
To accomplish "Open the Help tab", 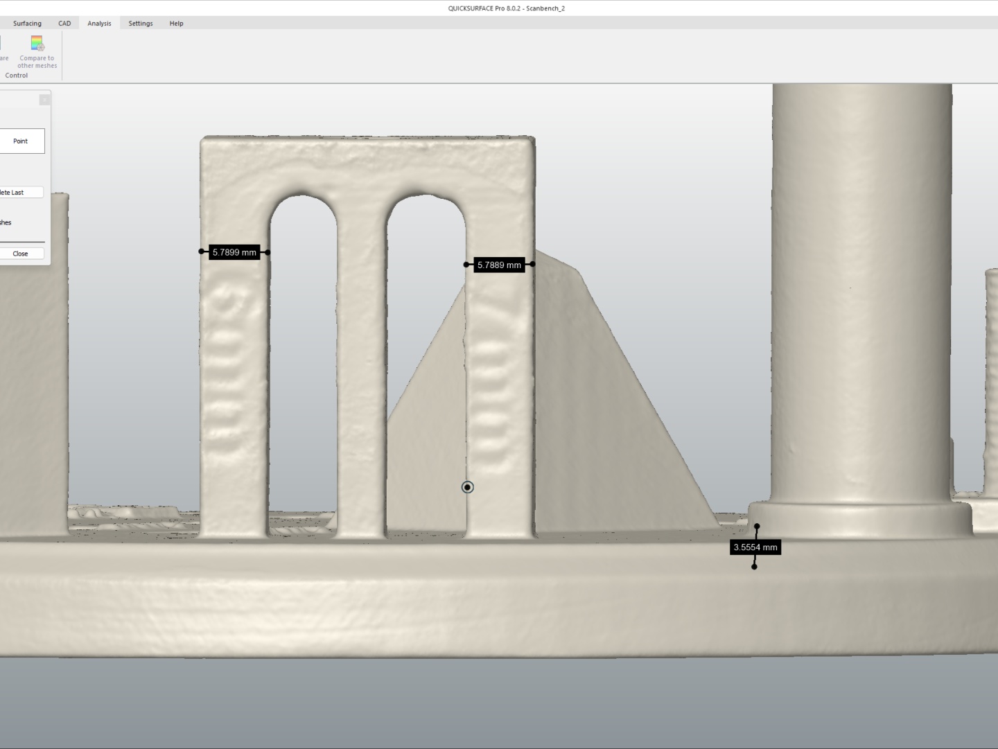I will (x=176, y=24).
